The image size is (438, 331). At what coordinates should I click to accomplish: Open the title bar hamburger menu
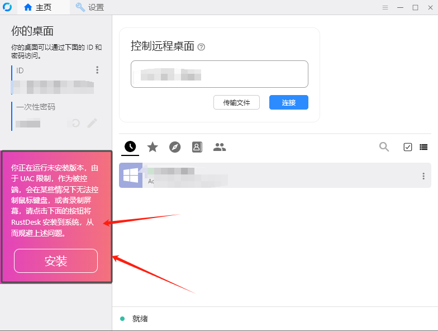coord(385,8)
